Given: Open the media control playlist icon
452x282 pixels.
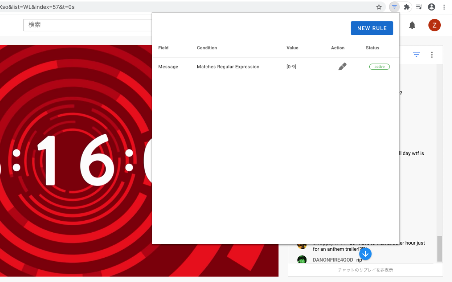Looking at the screenshot, I should click(x=419, y=7).
